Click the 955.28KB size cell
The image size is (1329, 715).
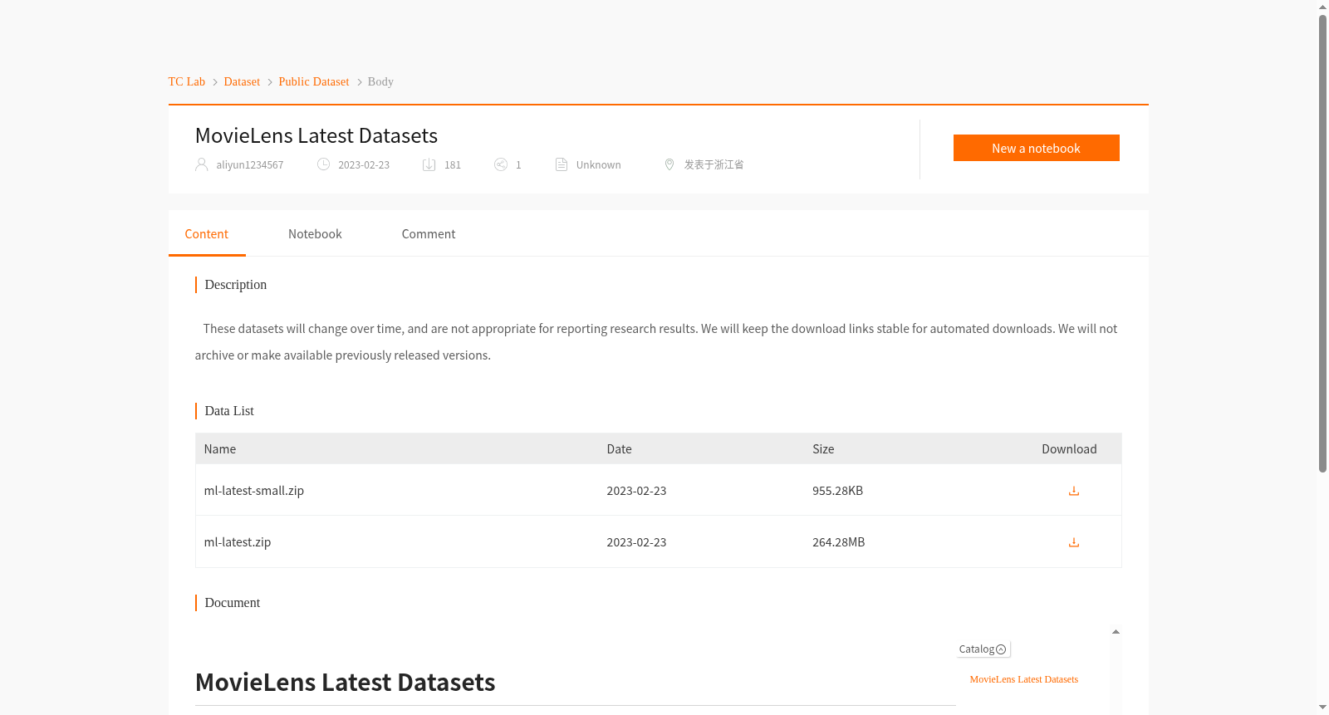coord(837,491)
